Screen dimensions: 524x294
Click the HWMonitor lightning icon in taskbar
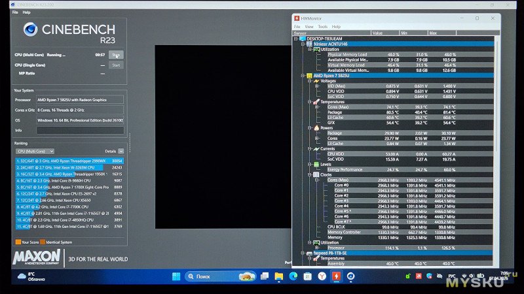[336, 276]
